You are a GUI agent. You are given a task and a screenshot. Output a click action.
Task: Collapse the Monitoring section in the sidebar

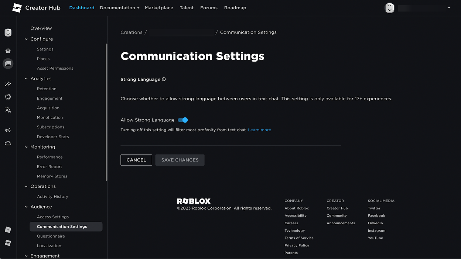pos(26,147)
